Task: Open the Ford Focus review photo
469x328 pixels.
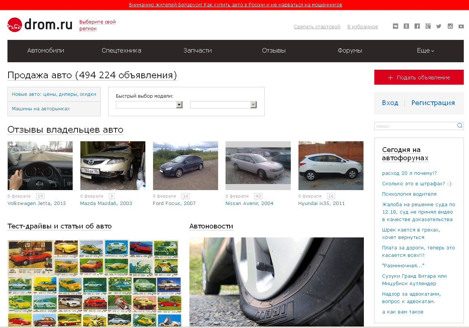Action: 185,165
